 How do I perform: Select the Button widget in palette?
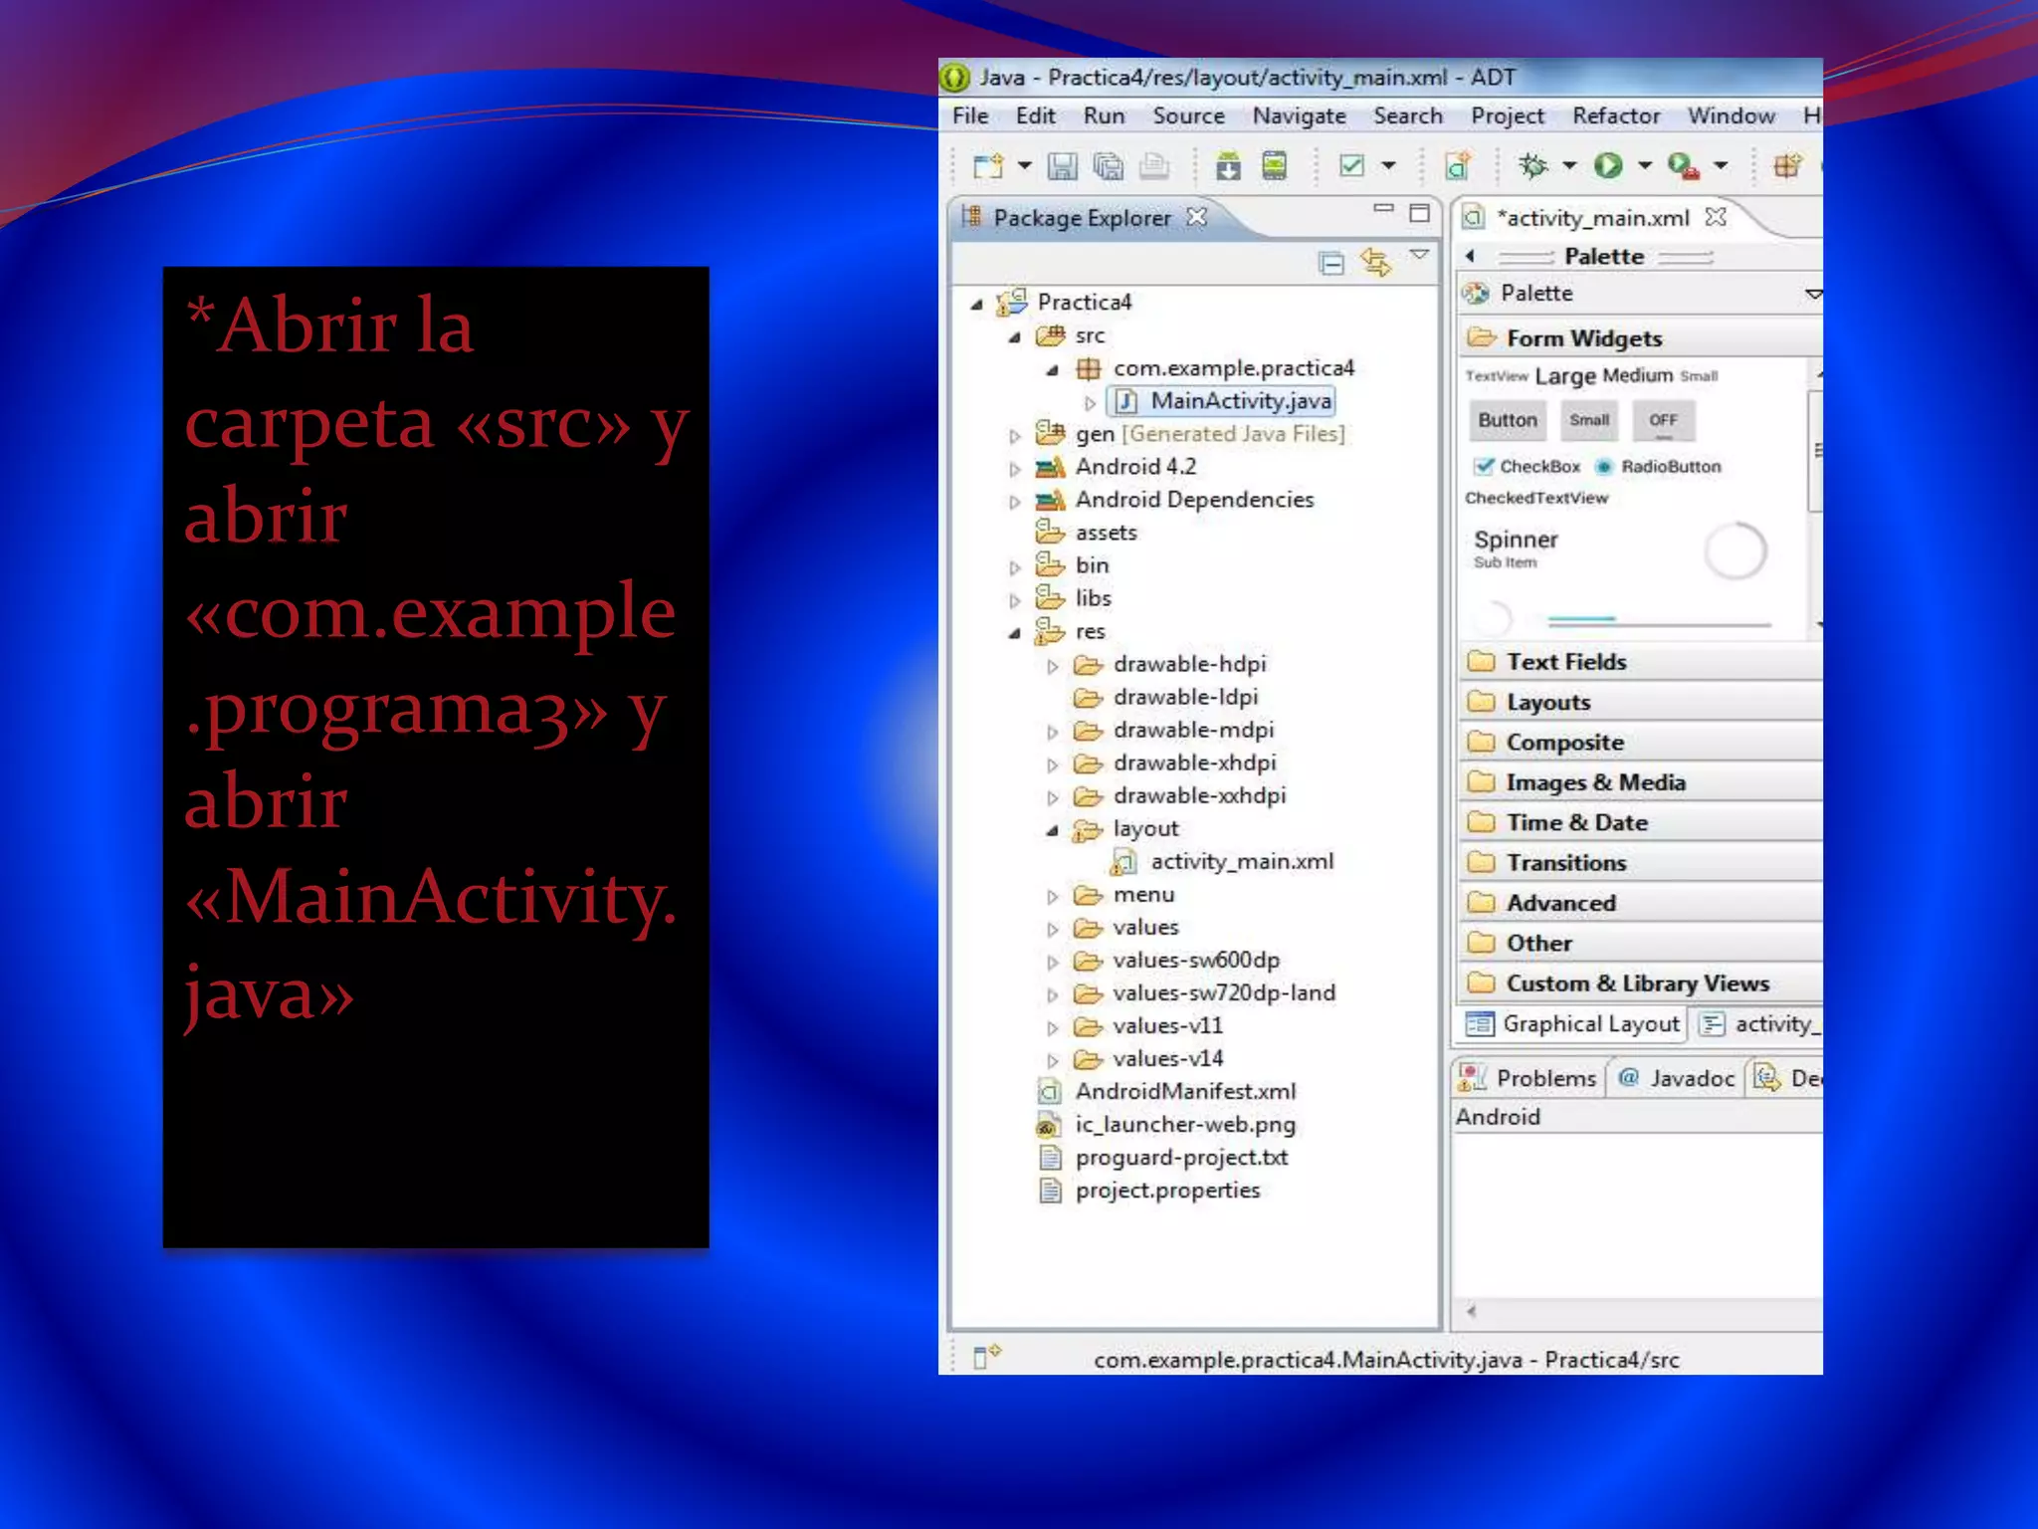click(1507, 420)
